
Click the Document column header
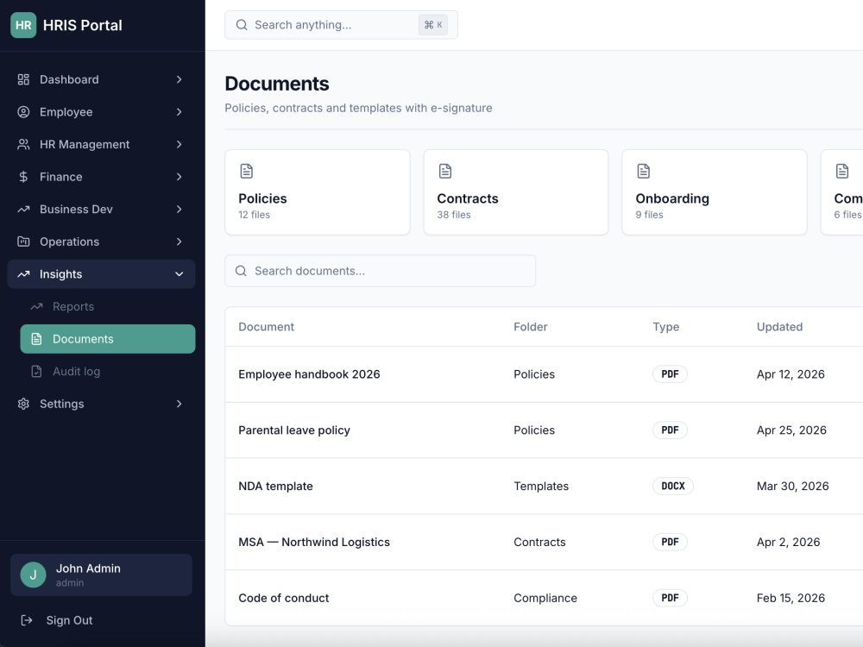click(x=267, y=327)
